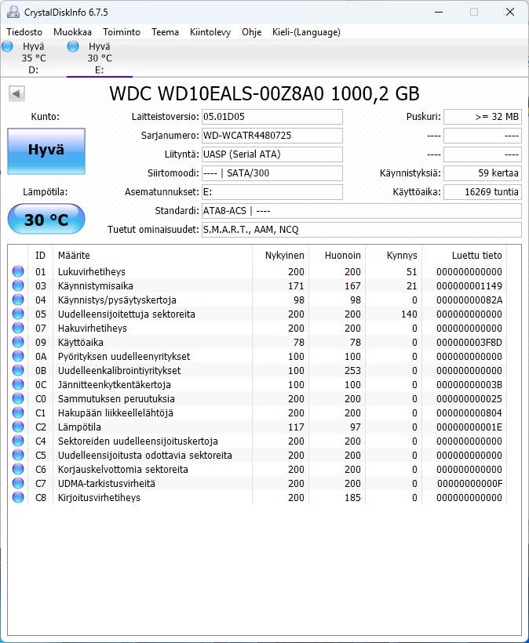Click the Käyttöaika field 16269 tuntia
This screenshot has width=529, height=643.
[x=483, y=192]
